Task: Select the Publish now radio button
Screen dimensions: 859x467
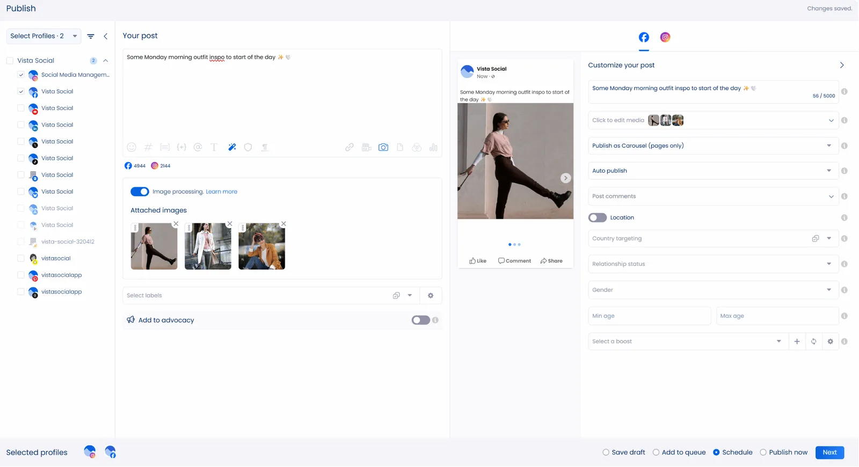Action: (x=763, y=453)
